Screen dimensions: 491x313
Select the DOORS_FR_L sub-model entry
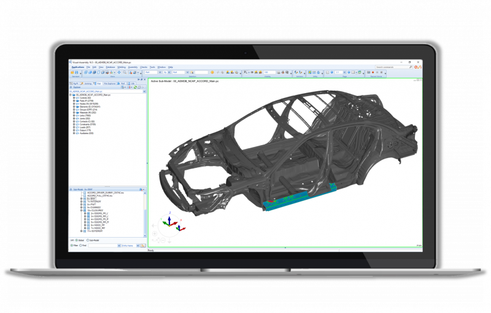pyautogui.click(x=99, y=213)
